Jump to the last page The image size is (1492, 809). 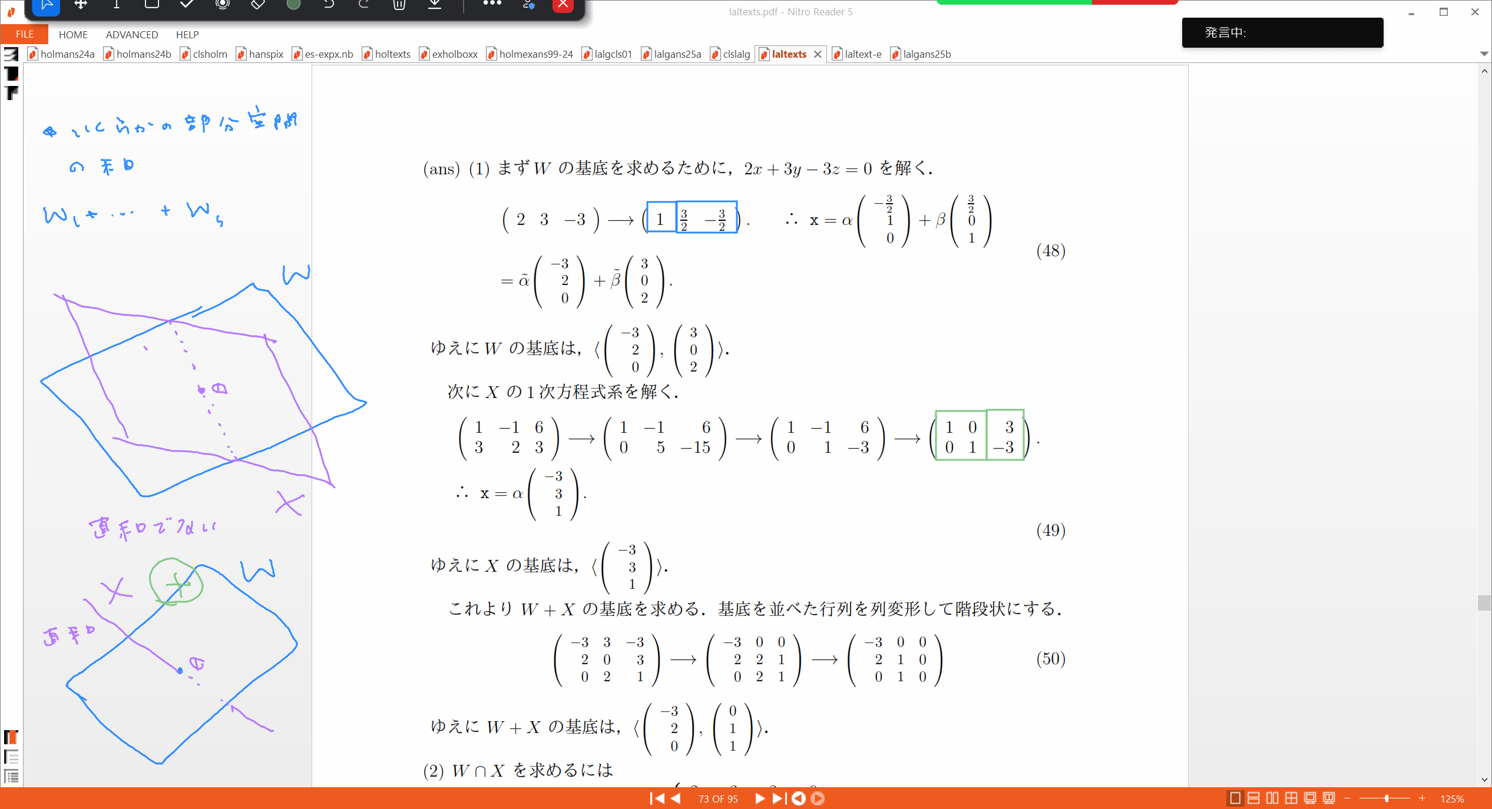coord(779,798)
